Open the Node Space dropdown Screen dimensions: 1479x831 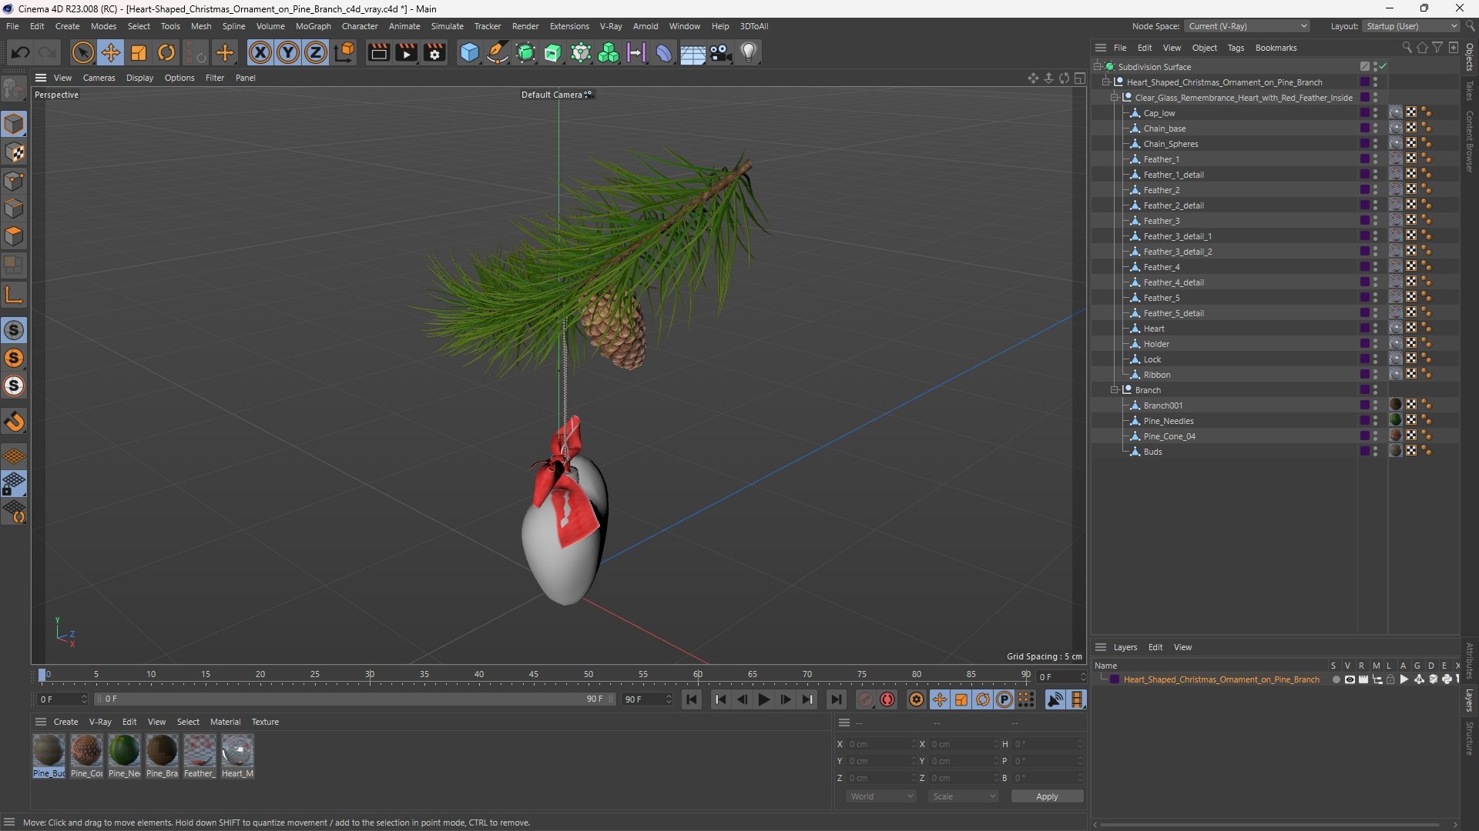point(1246,26)
